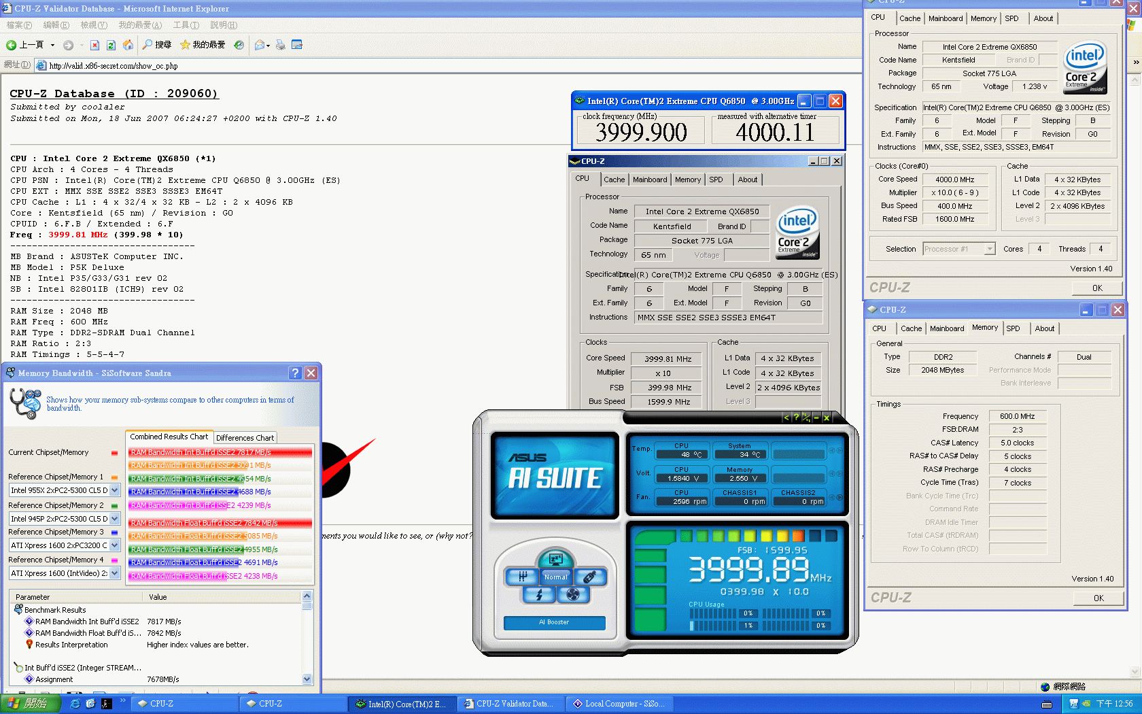Switch to Differences Chart tab
1142x714 pixels.
(x=245, y=438)
